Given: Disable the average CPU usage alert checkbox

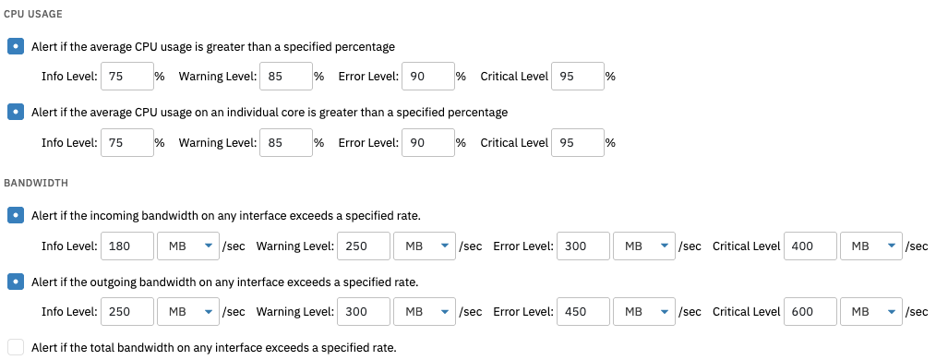Looking at the screenshot, I should pyautogui.click(x=16, y=46).
